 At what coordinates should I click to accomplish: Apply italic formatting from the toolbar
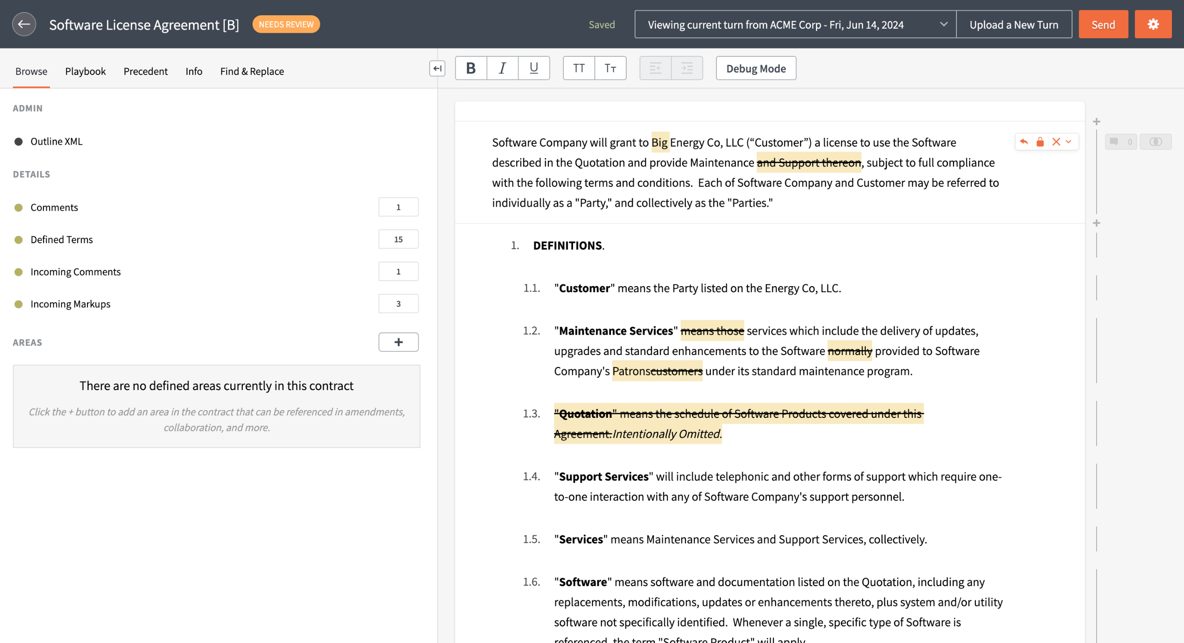[x=502, y=68]
